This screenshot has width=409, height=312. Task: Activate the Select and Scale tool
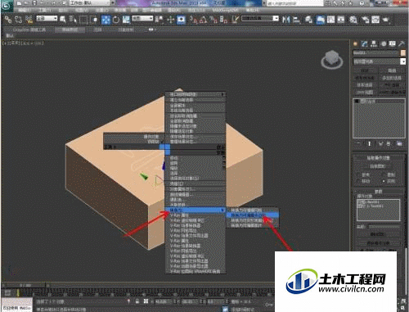[126, 20]
